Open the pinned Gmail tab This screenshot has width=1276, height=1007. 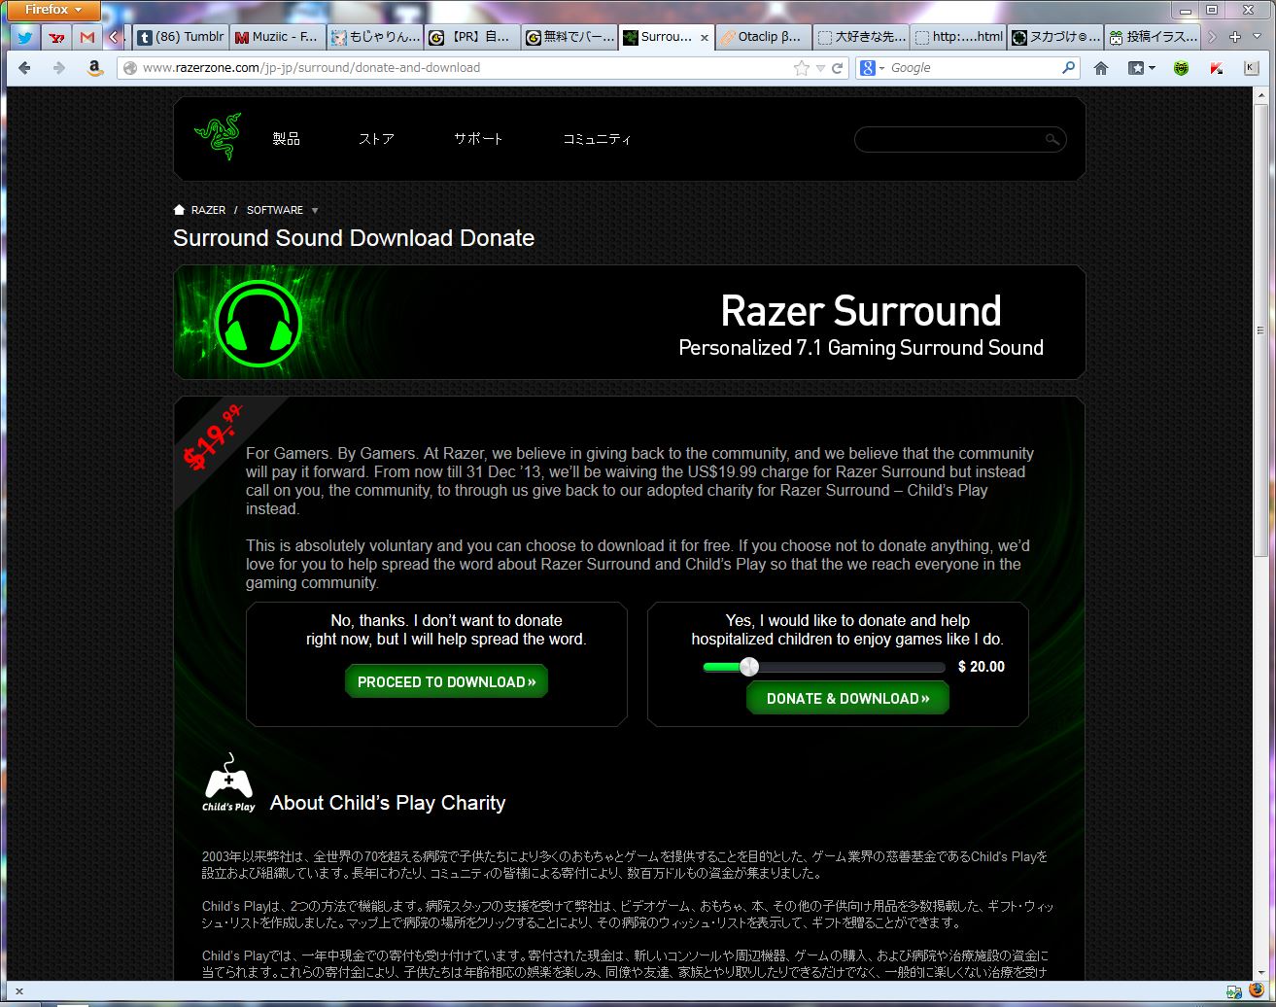pos(87,38)
